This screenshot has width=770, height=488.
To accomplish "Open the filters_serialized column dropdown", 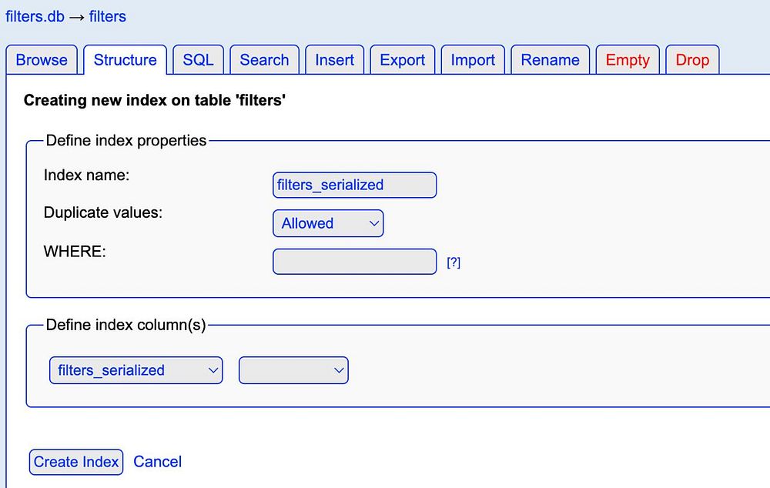I will (x=136, y=370).
